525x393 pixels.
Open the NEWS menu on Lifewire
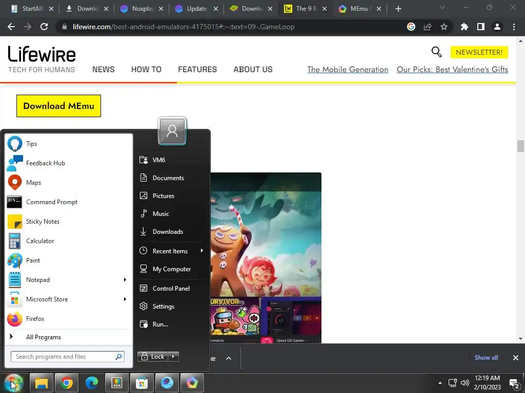point(104,70)
